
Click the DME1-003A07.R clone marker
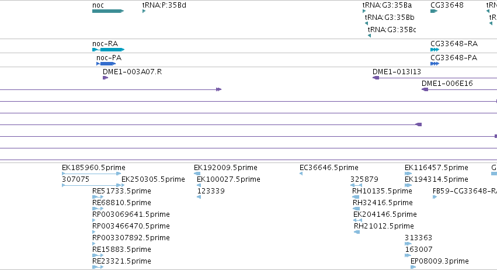[x=106, y=78]
